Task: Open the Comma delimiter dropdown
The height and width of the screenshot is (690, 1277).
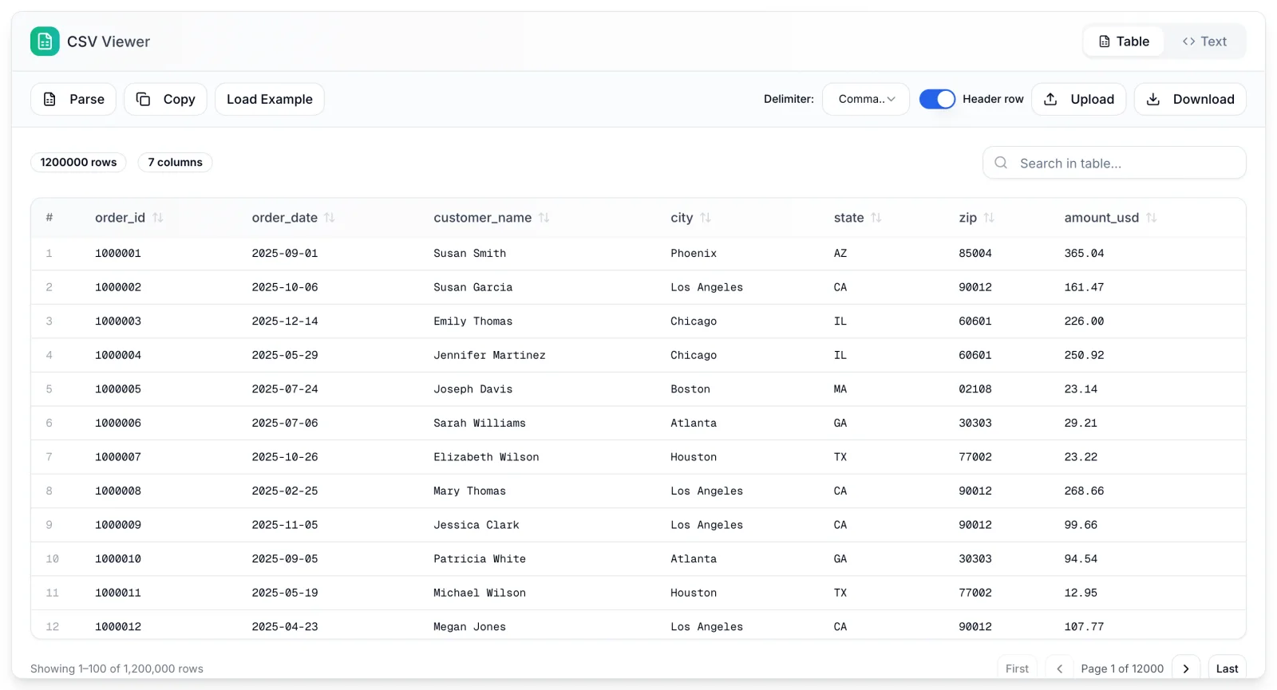Action: pos(866,99)
